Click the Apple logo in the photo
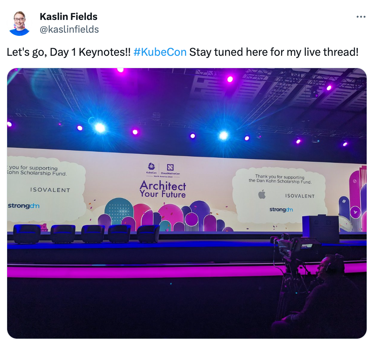The height and width of the screenshot is (345, 373). [x=262, y=194]
